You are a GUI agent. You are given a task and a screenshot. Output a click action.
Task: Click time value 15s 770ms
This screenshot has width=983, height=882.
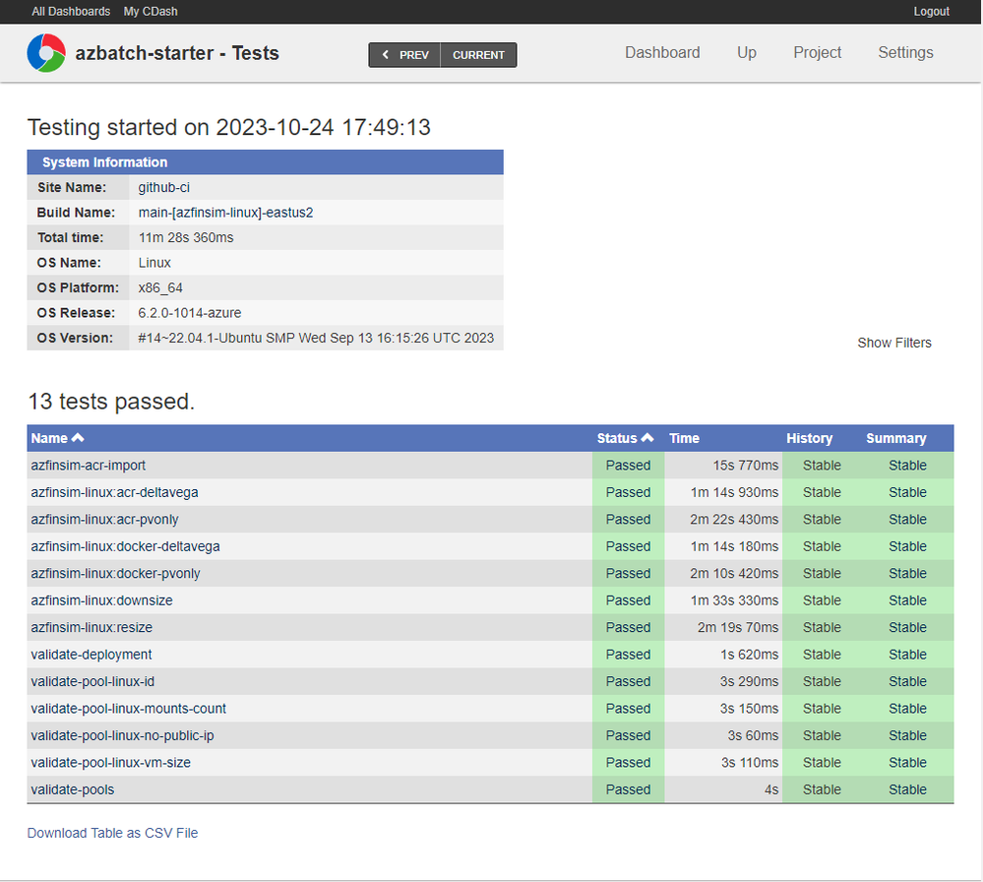[746, 466]
